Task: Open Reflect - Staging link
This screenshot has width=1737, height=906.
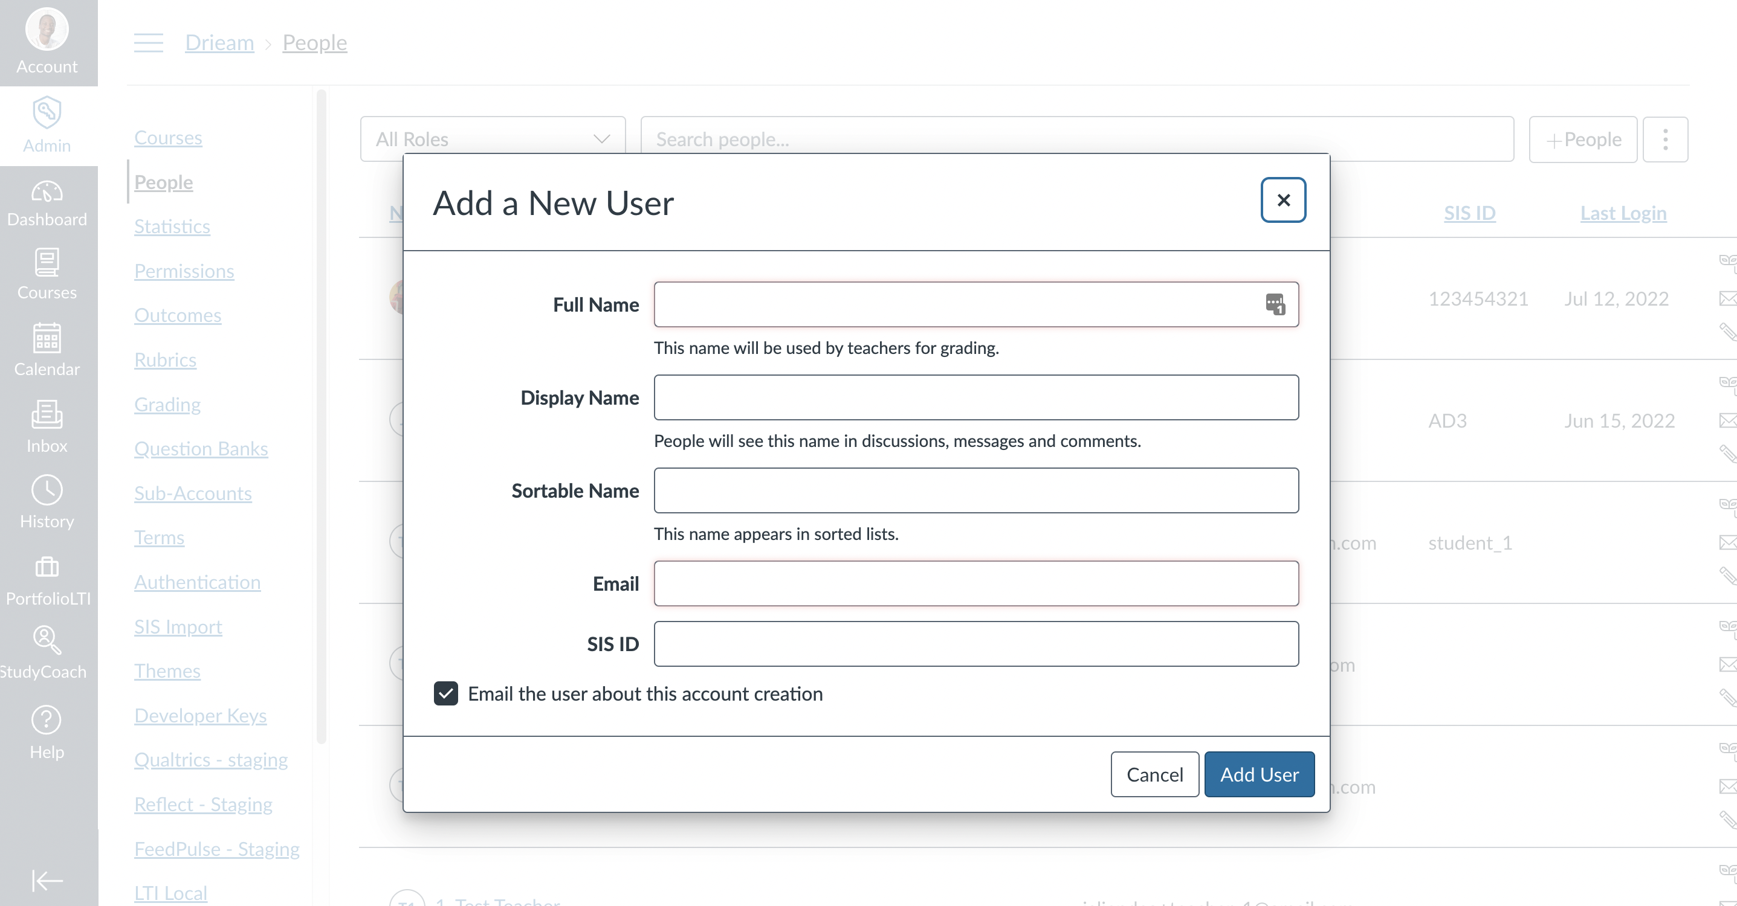Action: pyautogui.click(x=203, y=805)
